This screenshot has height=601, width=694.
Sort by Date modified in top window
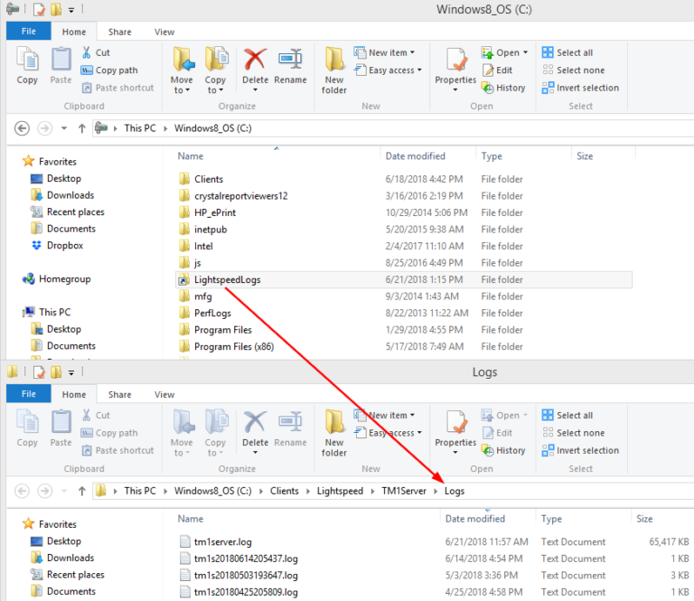(415, 156)
